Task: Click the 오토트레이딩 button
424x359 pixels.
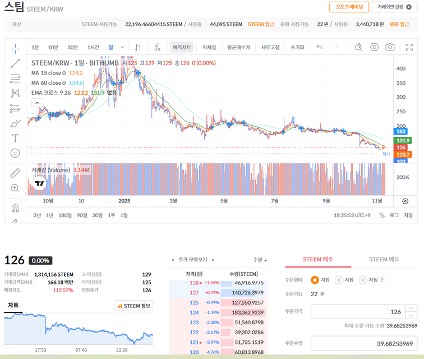Action: click(349, 7)
